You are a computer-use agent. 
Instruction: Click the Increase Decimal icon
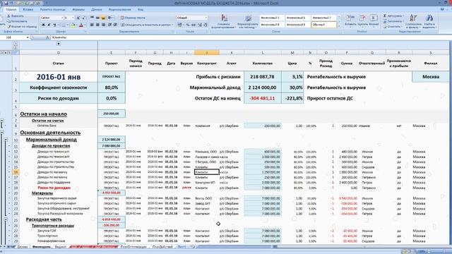pyautogui.click(x=199, y=25)
